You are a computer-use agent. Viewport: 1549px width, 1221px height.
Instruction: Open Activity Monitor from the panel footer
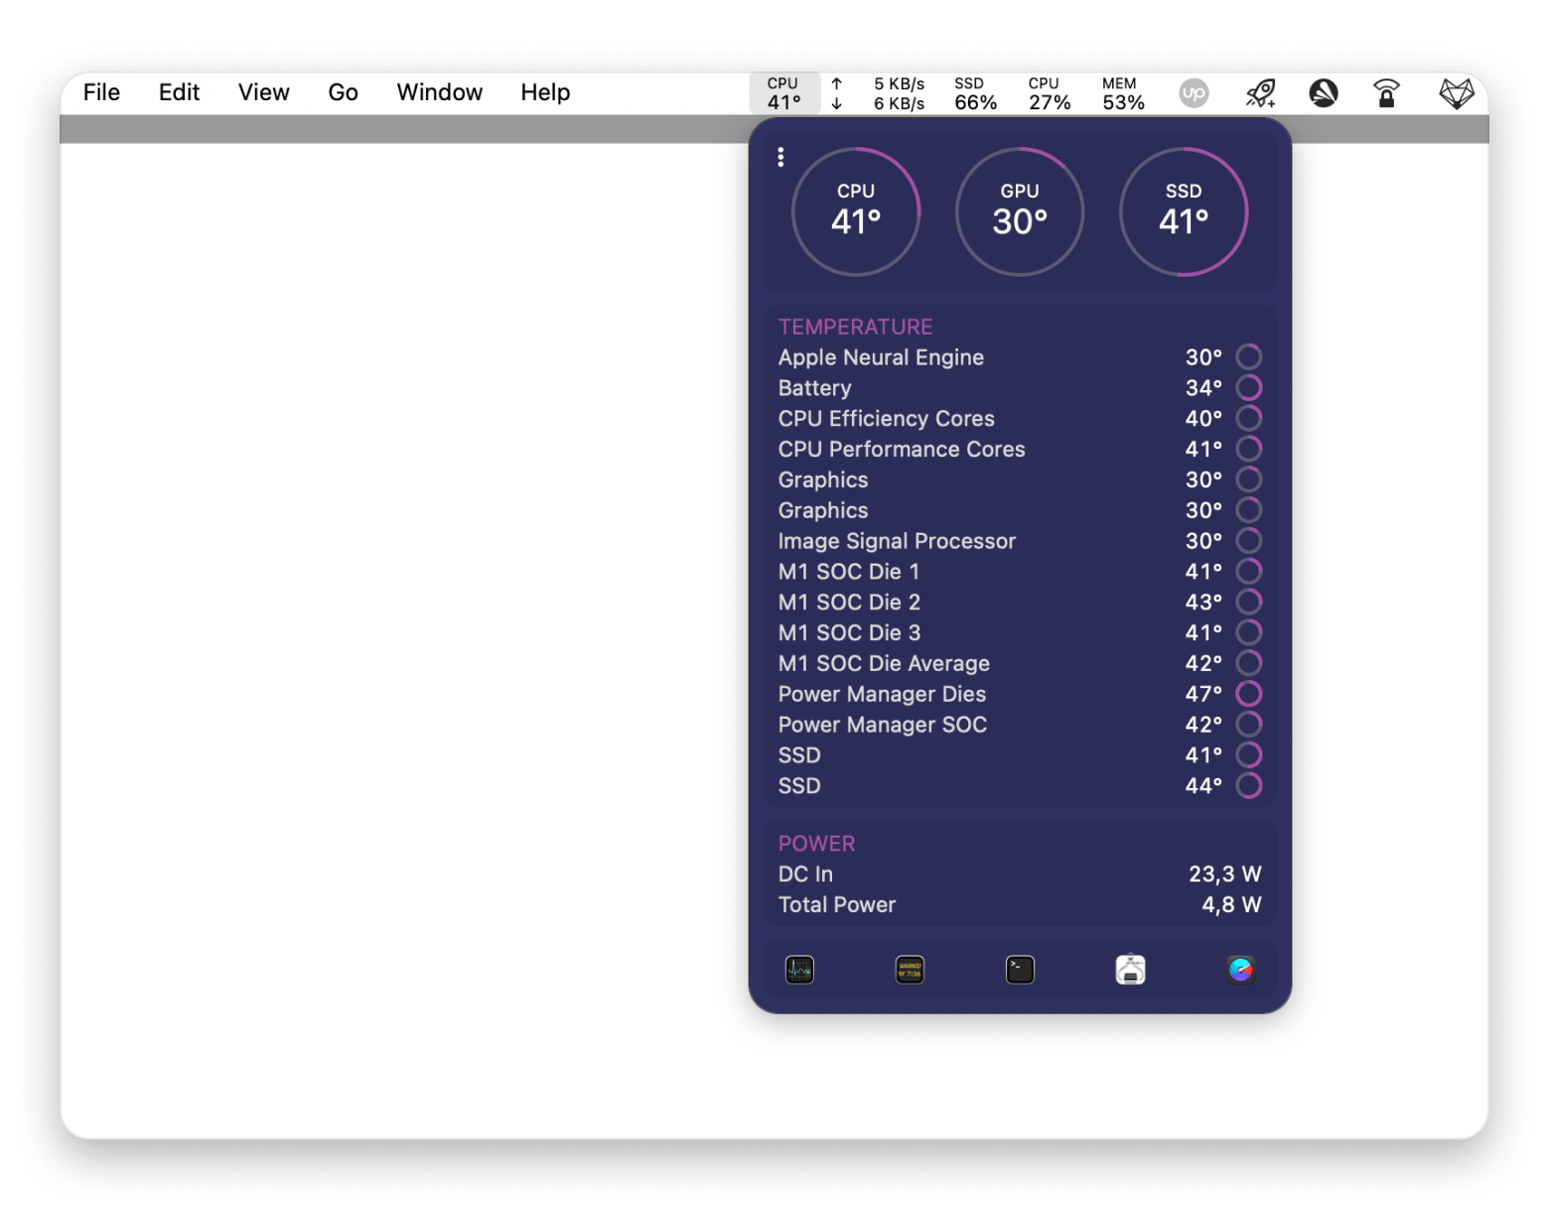(799, 969)
